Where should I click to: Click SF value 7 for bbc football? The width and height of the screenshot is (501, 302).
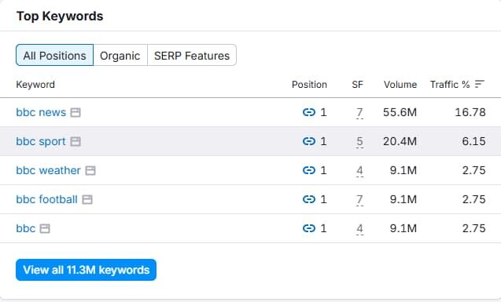click(x=359, y=199)
